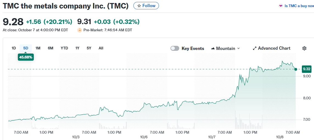Image resolution: width=314 pixels, height=140 pixels.
Task: Expand the Mountain chart style dropdown chevron
Action: 238,49
